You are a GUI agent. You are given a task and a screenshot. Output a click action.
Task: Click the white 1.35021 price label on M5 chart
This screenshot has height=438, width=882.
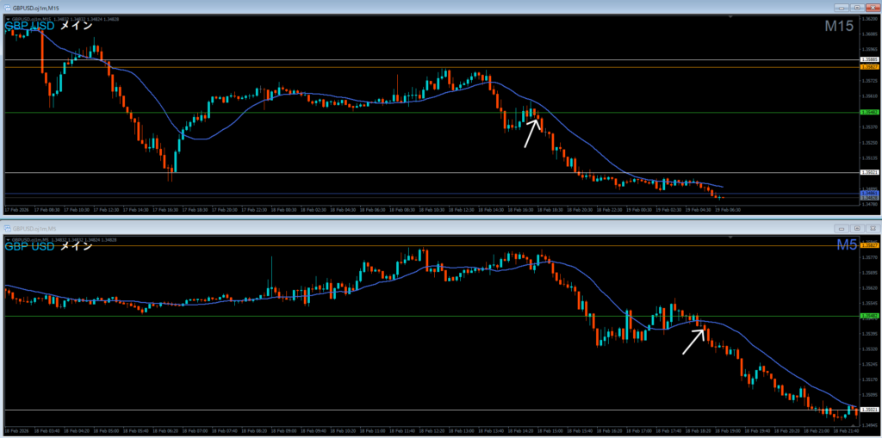pyautogui.click(x=870, y=409)
